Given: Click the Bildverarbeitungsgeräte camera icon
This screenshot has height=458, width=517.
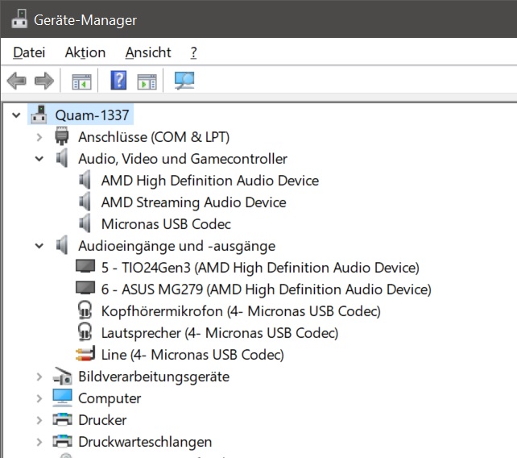Looking at the screenshot, I should tap(62, 376).
